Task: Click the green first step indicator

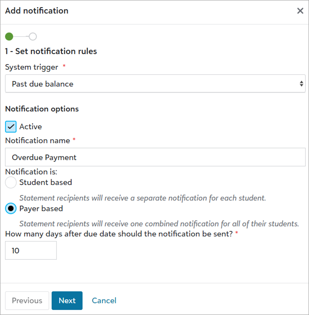Action: (9, 37)
